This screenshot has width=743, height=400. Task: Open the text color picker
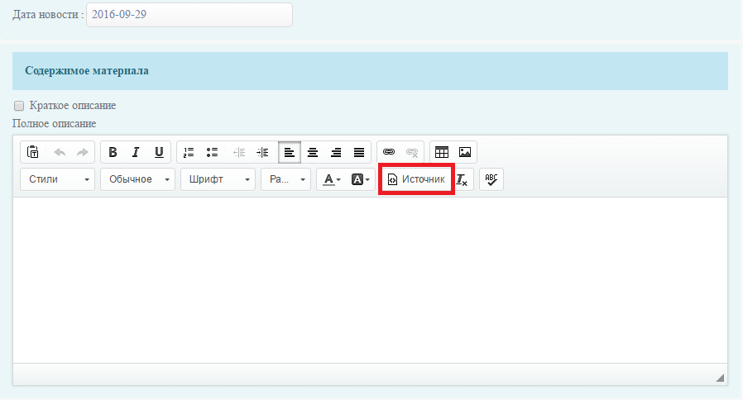pos(332,179)
